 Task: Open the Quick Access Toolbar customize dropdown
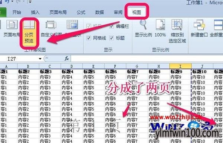(x=30, y=2)
